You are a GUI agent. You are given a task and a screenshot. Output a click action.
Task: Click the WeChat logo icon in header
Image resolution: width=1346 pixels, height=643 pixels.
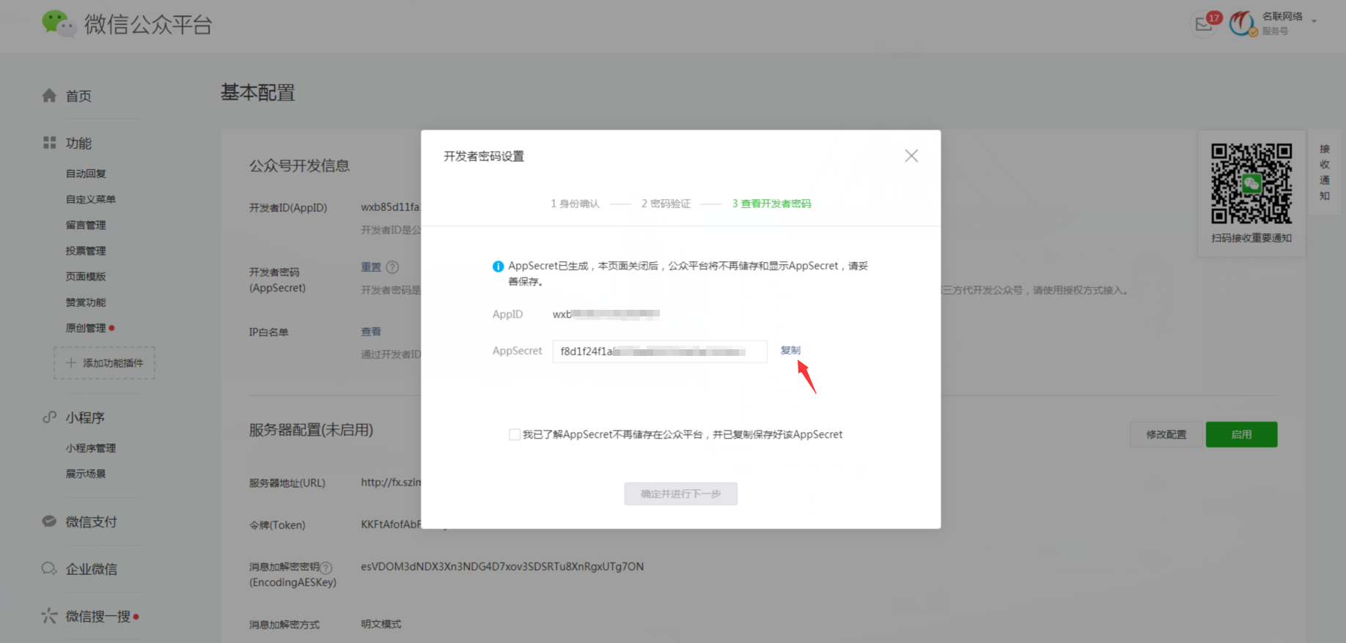tap(59, 23)
